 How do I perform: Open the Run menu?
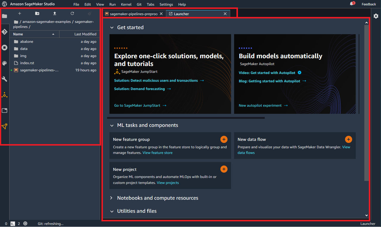(x=112, y=4)
